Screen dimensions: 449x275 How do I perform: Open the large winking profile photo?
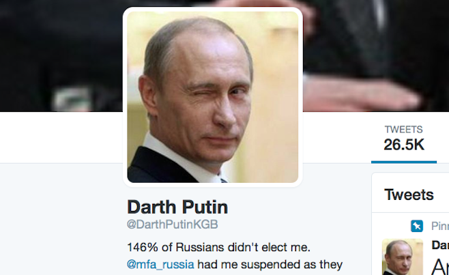[213, 97]
